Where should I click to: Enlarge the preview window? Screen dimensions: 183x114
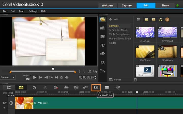coord(95,71)
